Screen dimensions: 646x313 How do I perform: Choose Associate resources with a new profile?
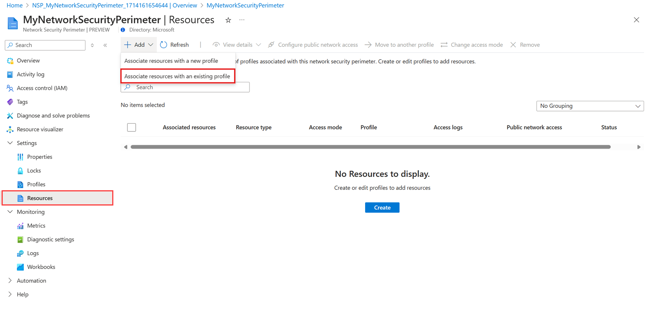point(171,61)
